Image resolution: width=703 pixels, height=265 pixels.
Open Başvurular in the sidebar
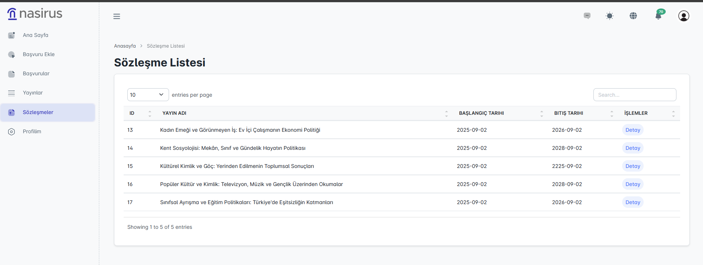36,73
